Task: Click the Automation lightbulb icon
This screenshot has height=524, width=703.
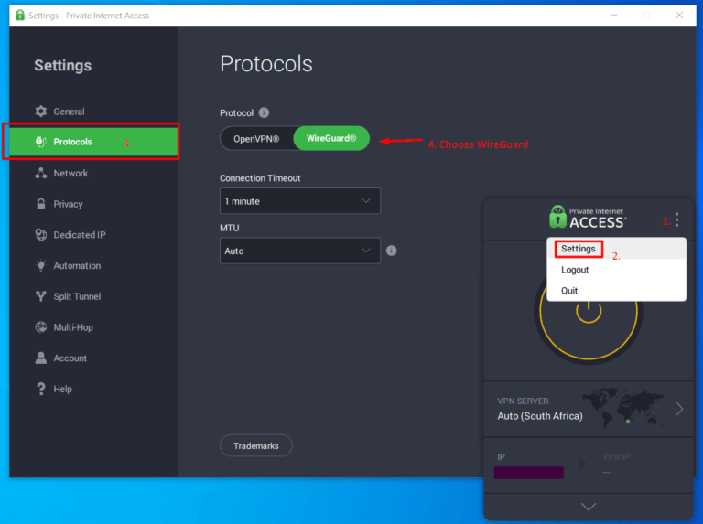Action: pyautogui.click(x=41, y=265)
